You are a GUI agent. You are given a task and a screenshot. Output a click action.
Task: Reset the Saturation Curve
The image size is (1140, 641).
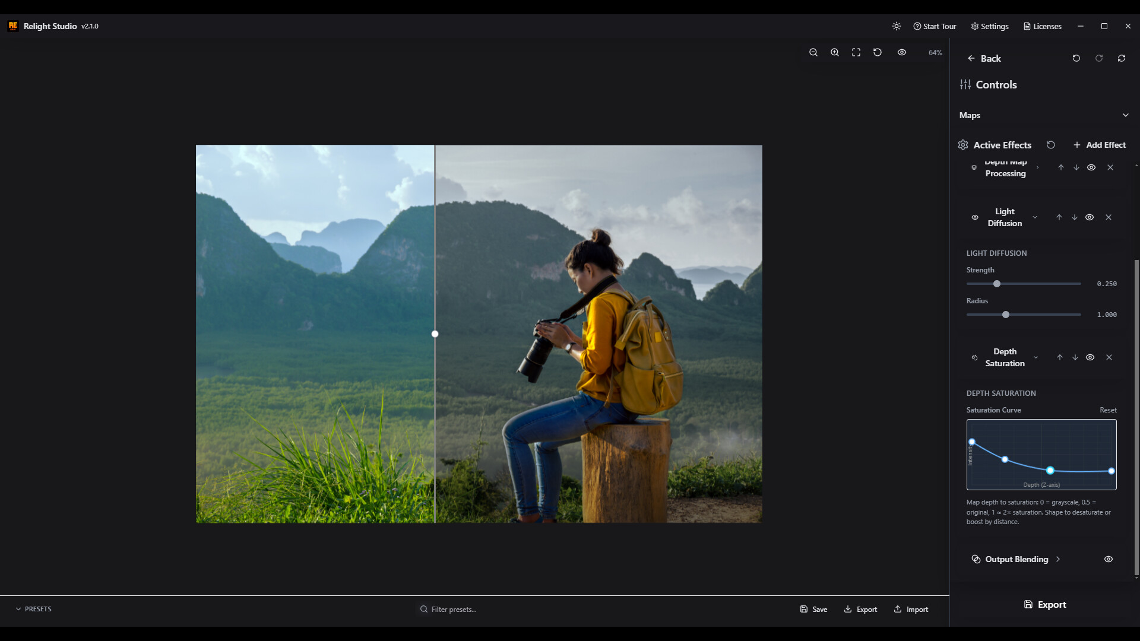point(1109,410)
